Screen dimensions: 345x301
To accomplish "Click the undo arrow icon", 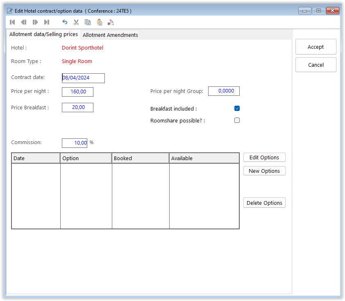I will point(65,22).
